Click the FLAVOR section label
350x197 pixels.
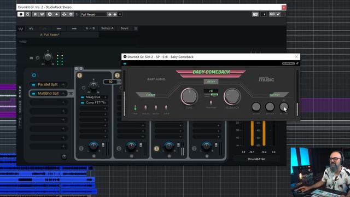pyautogui.click(x=151, y=95)
